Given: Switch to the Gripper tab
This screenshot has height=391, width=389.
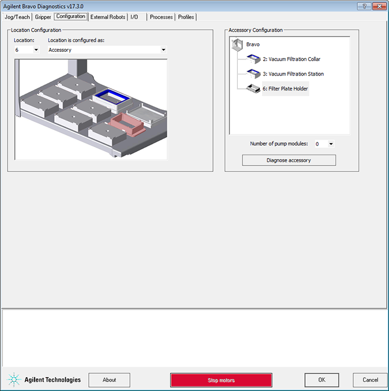Looking at the screenshot, I should 43,17.
